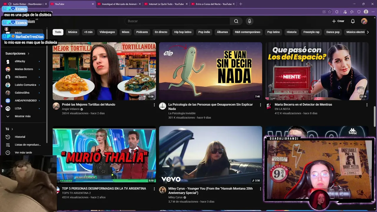Start voice search with microphone icon
This screenshot has height=212, width=377.
pos(249,21)
